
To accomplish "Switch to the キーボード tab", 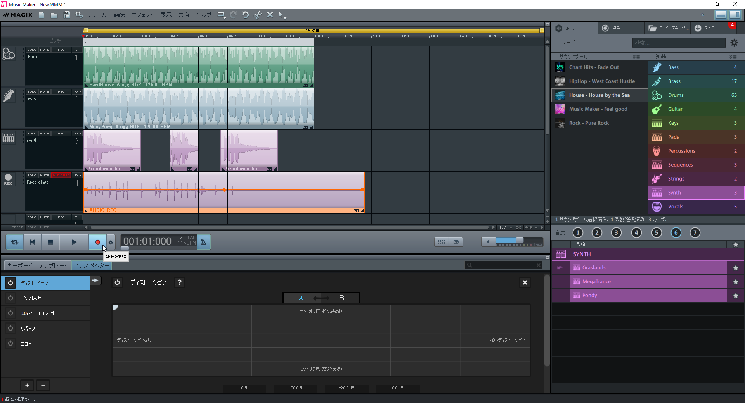I will pos(20,265).
